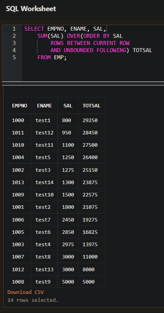Click the TOTSAL value 8000

pyautogui.click(x=92, y=269)
